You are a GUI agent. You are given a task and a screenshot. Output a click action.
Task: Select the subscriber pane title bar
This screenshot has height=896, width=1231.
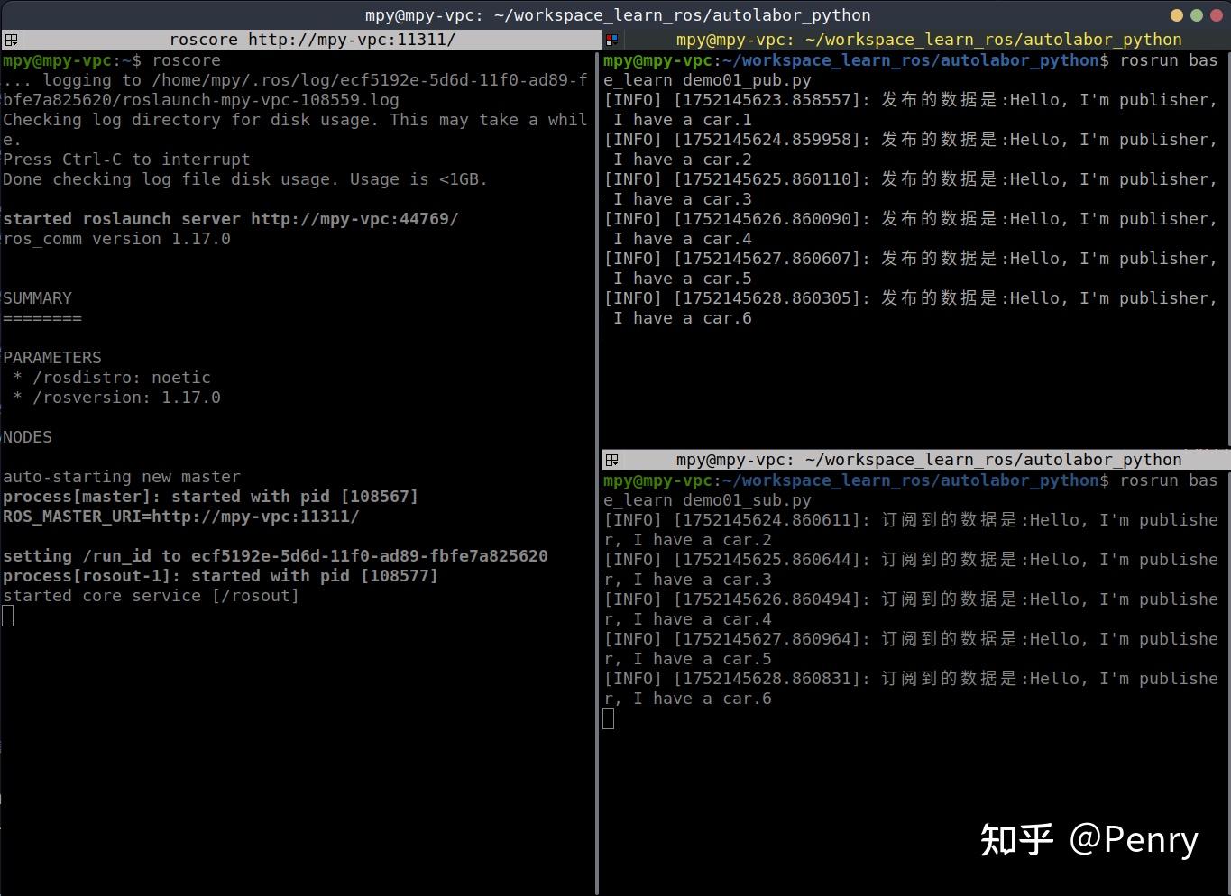929,460
